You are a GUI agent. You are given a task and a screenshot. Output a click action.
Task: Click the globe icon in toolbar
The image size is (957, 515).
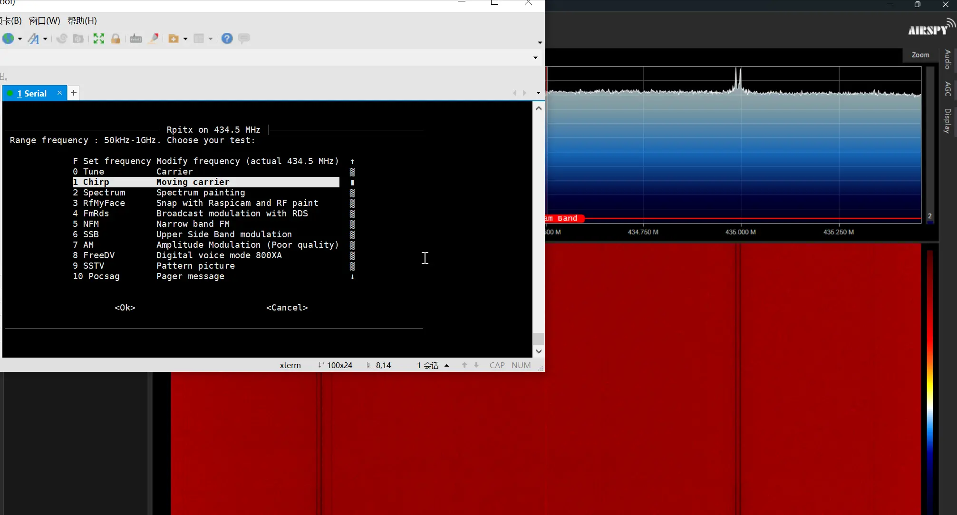(x=8, y=39)
